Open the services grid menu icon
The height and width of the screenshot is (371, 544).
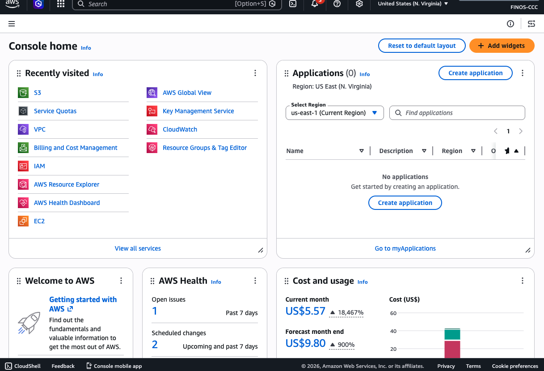click(61, 4)
